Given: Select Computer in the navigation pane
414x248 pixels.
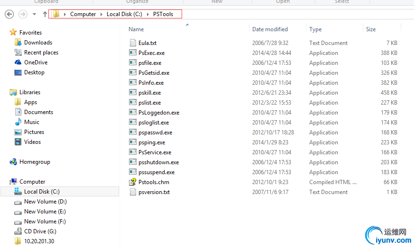Looking at the screenshot, I should tap(32, 182).
